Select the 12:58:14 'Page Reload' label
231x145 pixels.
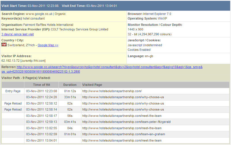tap(13, 110)
